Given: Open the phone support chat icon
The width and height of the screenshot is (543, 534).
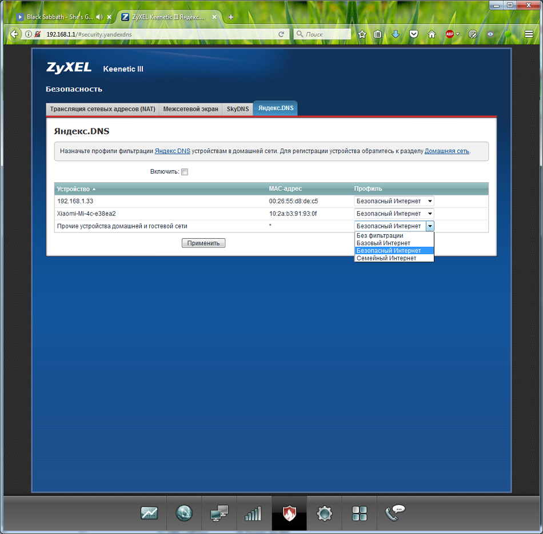Looking at the screenshot, I should point(395,512).
